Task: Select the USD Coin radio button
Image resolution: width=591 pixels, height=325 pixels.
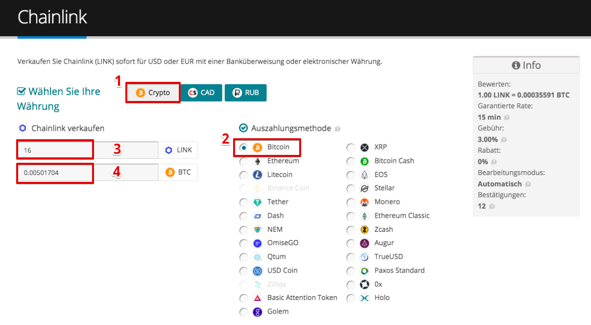Action: 243,271
